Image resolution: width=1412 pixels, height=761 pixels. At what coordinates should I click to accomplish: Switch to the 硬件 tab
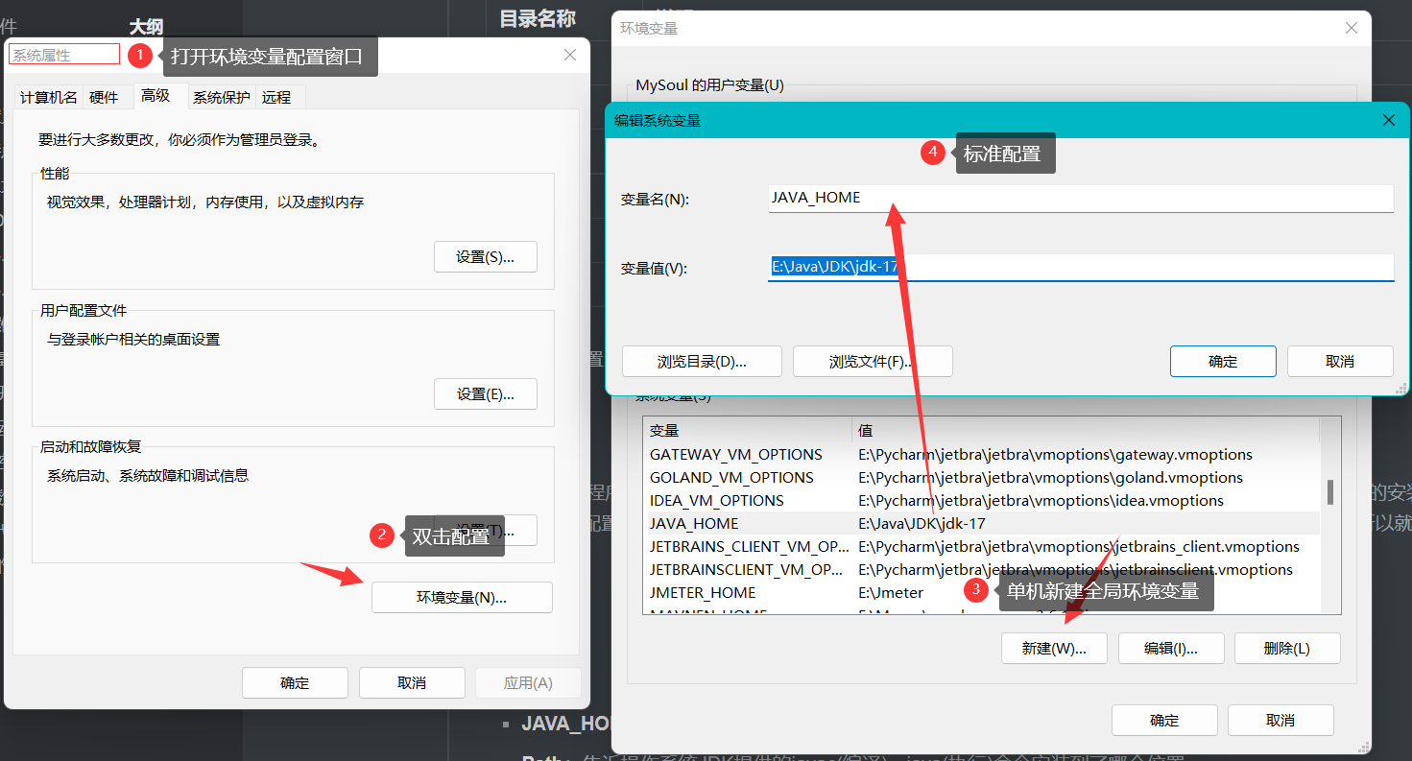[x=104, y=97]
